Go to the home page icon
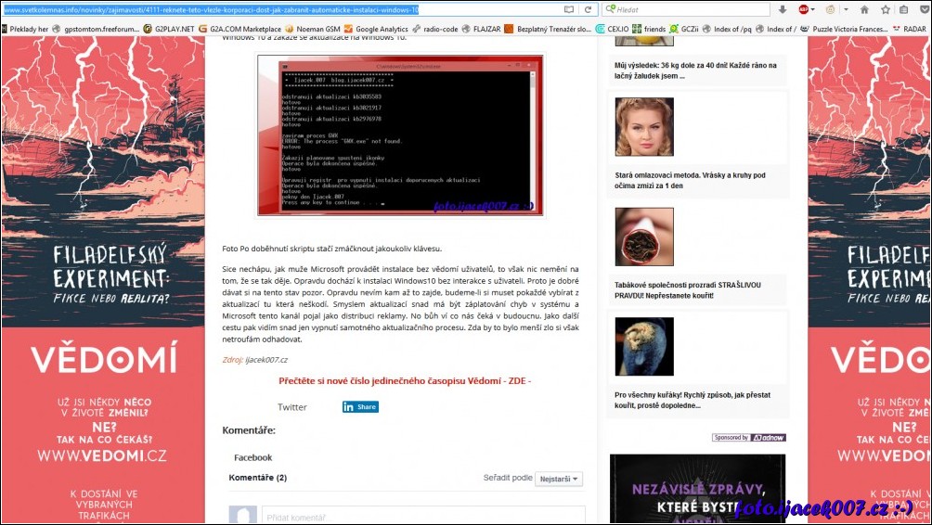The width and height of the screenshot is (932, 525). tap(864, 9)
